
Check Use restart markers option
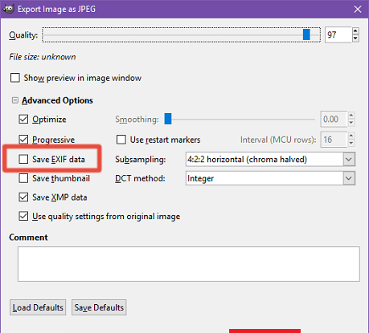[x=121, y=140]
